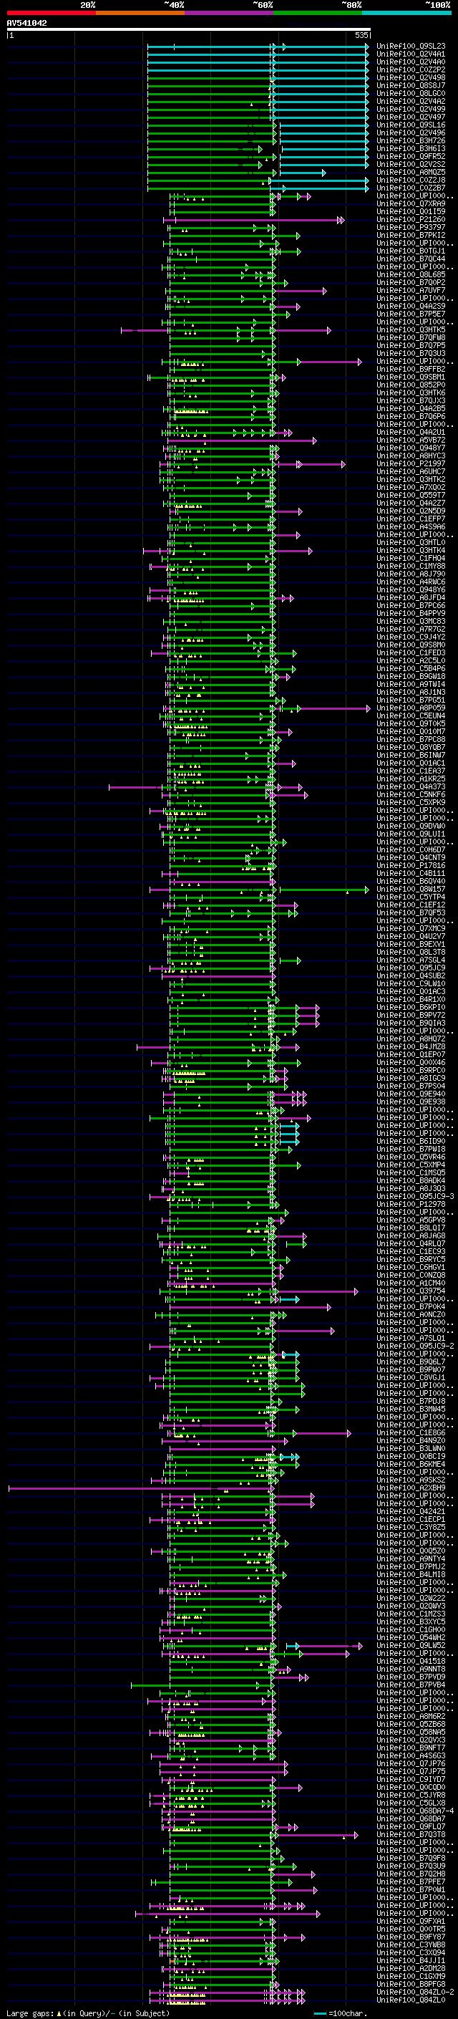The width and height of the screenshot is (458, 2019).
Task: Open the UniRef100_Q2V4A1 hit label
Action: (411, 54)
